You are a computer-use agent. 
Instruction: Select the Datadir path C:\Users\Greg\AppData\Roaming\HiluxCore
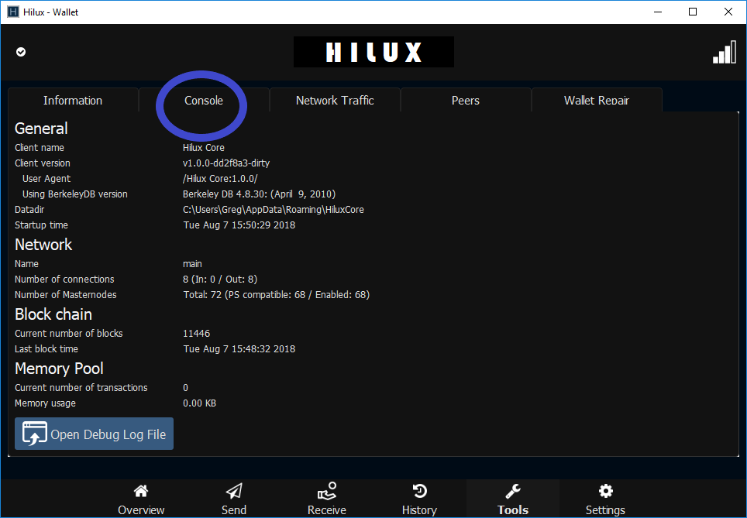(x=274, y=210)
